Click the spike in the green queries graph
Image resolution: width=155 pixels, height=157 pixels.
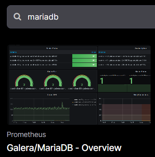pos(62,105)
